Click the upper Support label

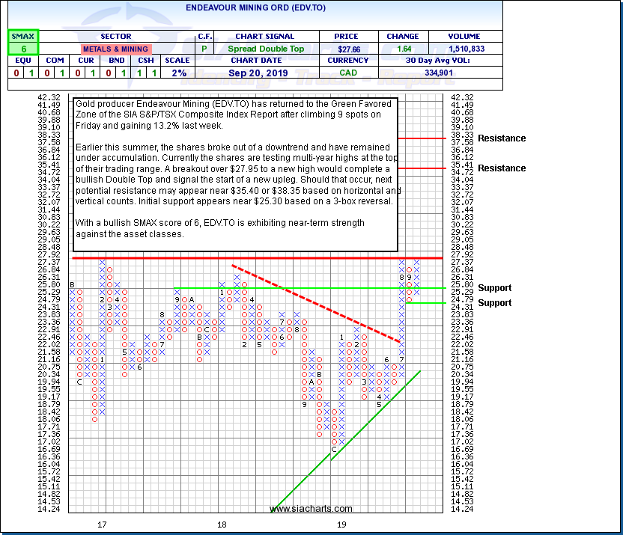click(x=494, y=288)
